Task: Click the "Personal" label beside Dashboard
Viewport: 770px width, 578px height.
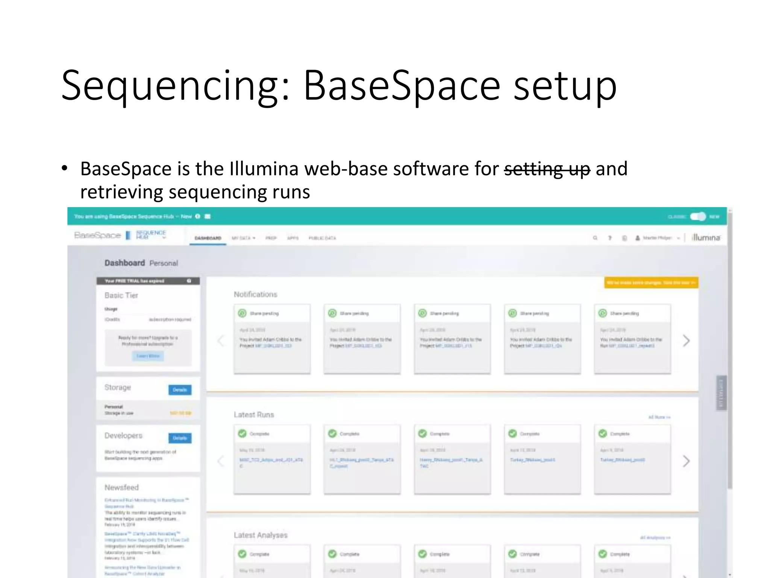Action: 164,263
